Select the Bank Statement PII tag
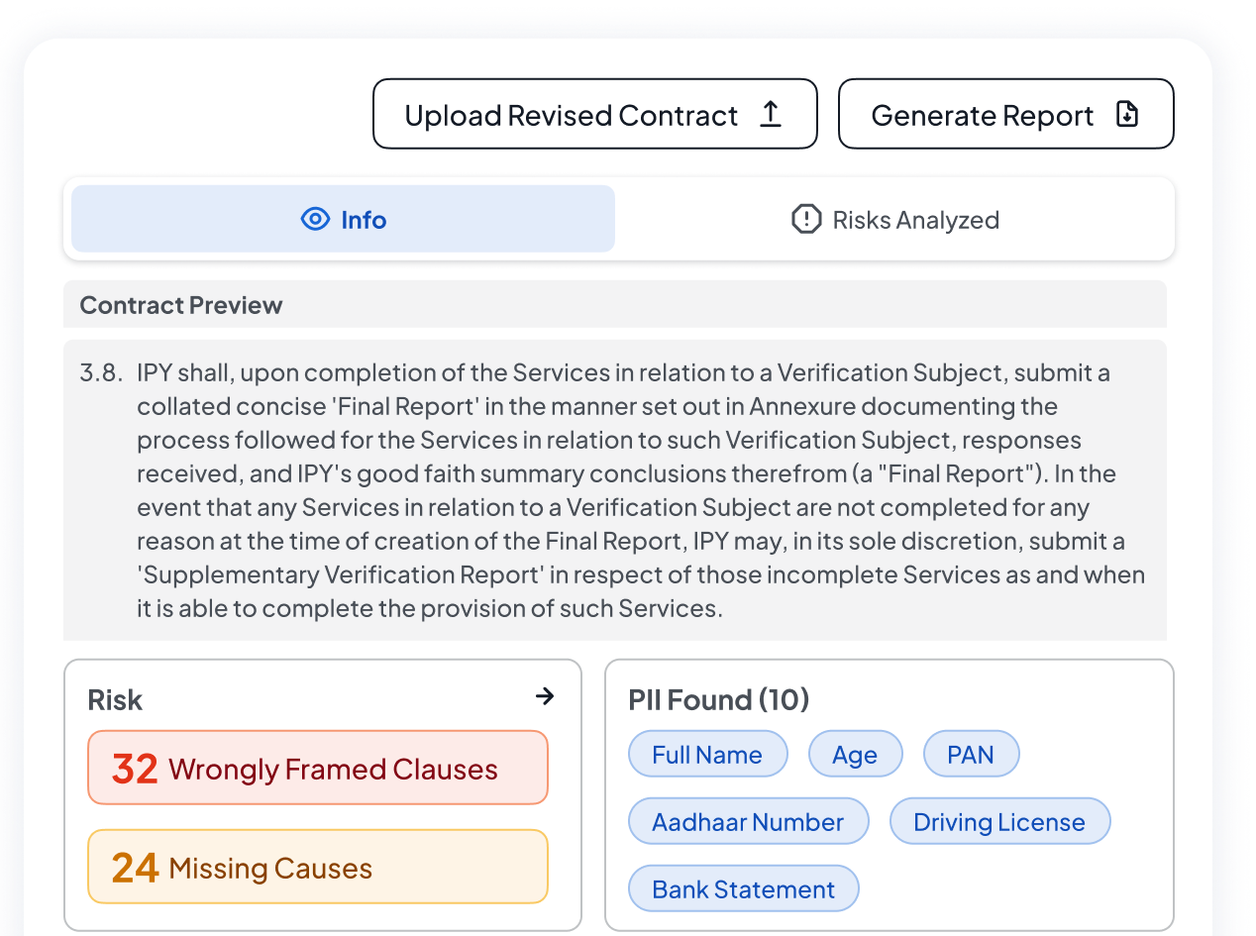This screenshot has height=936, width=1256. click(744, 888)
